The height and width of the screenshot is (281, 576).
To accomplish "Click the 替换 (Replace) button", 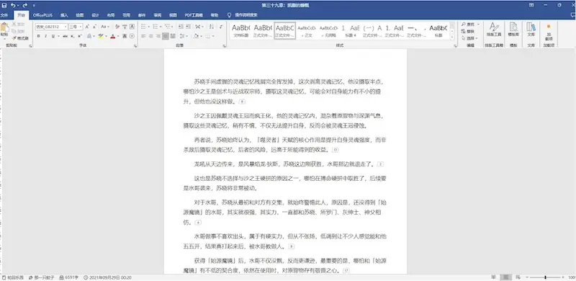I will [468, 31].
